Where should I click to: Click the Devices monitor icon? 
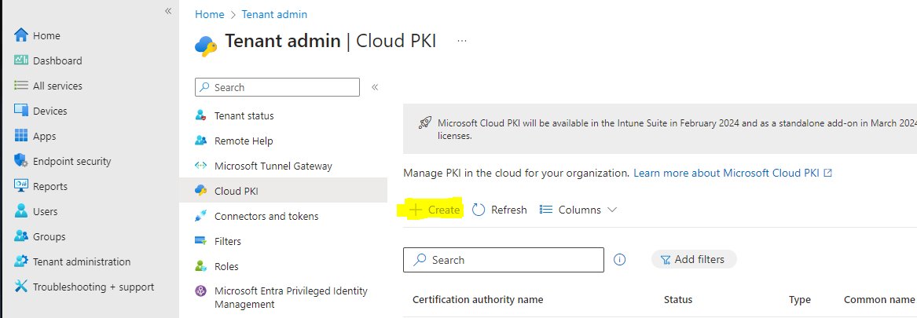click(21, 111)
